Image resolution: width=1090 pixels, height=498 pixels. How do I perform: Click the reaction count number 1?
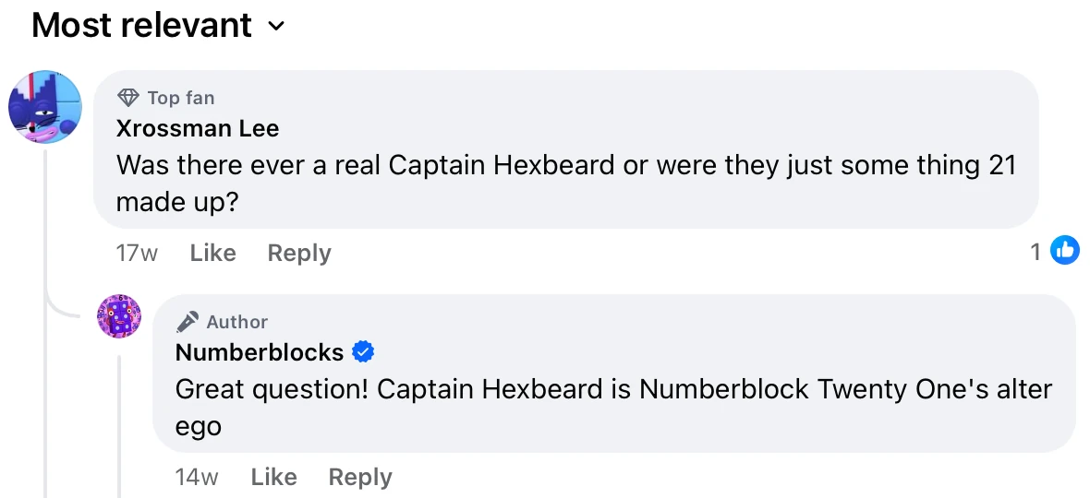tap(1035, 251)
